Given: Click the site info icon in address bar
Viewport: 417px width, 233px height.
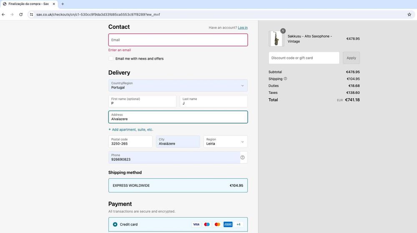Looking at the screenshot, I should click(x=31, y=14).
